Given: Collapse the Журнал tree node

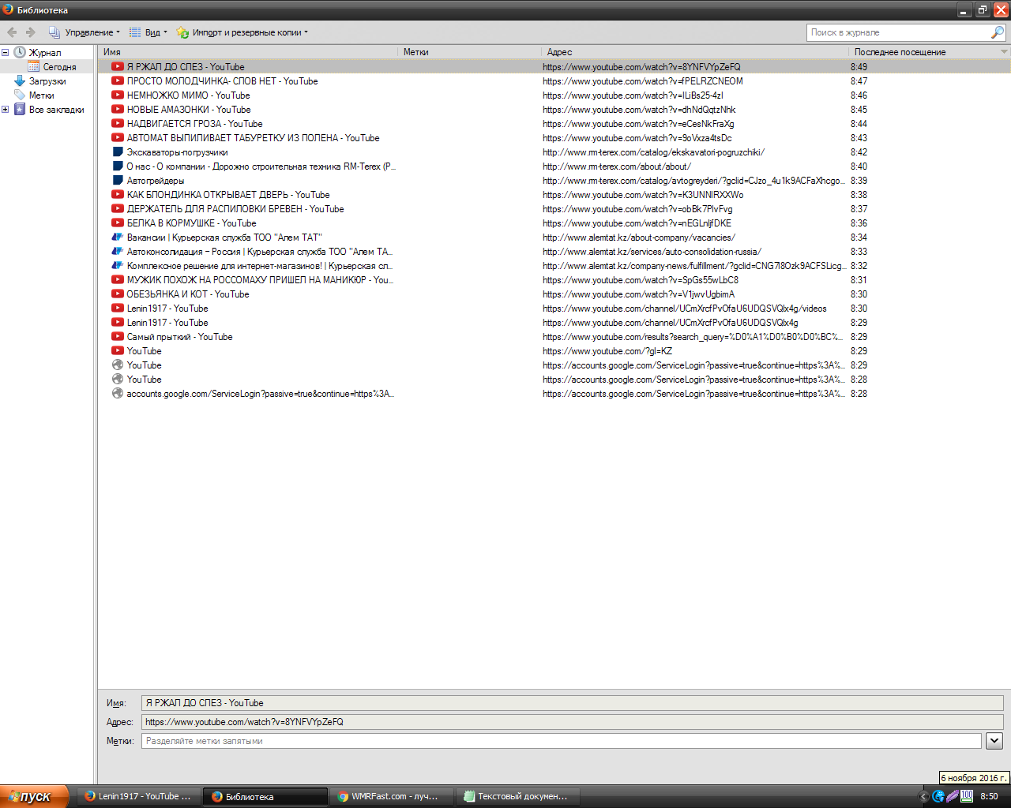Looking at the screenshot, I should point(5,53).
